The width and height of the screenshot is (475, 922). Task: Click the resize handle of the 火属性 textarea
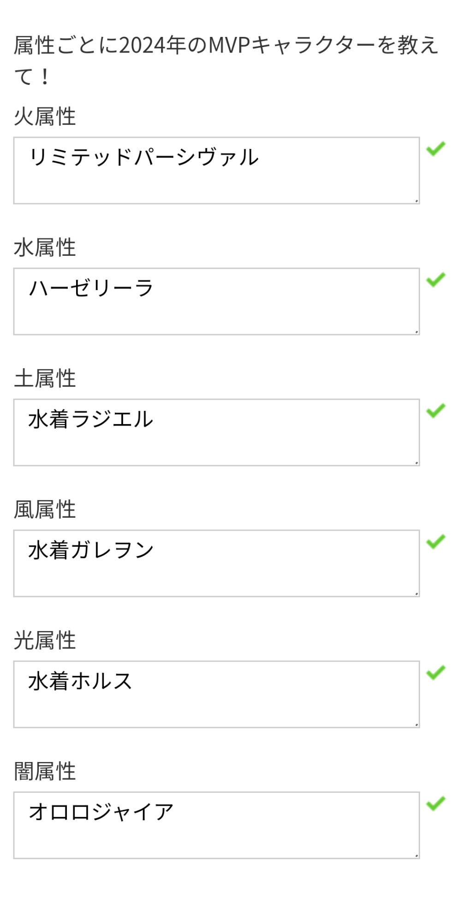coord(416,201)
